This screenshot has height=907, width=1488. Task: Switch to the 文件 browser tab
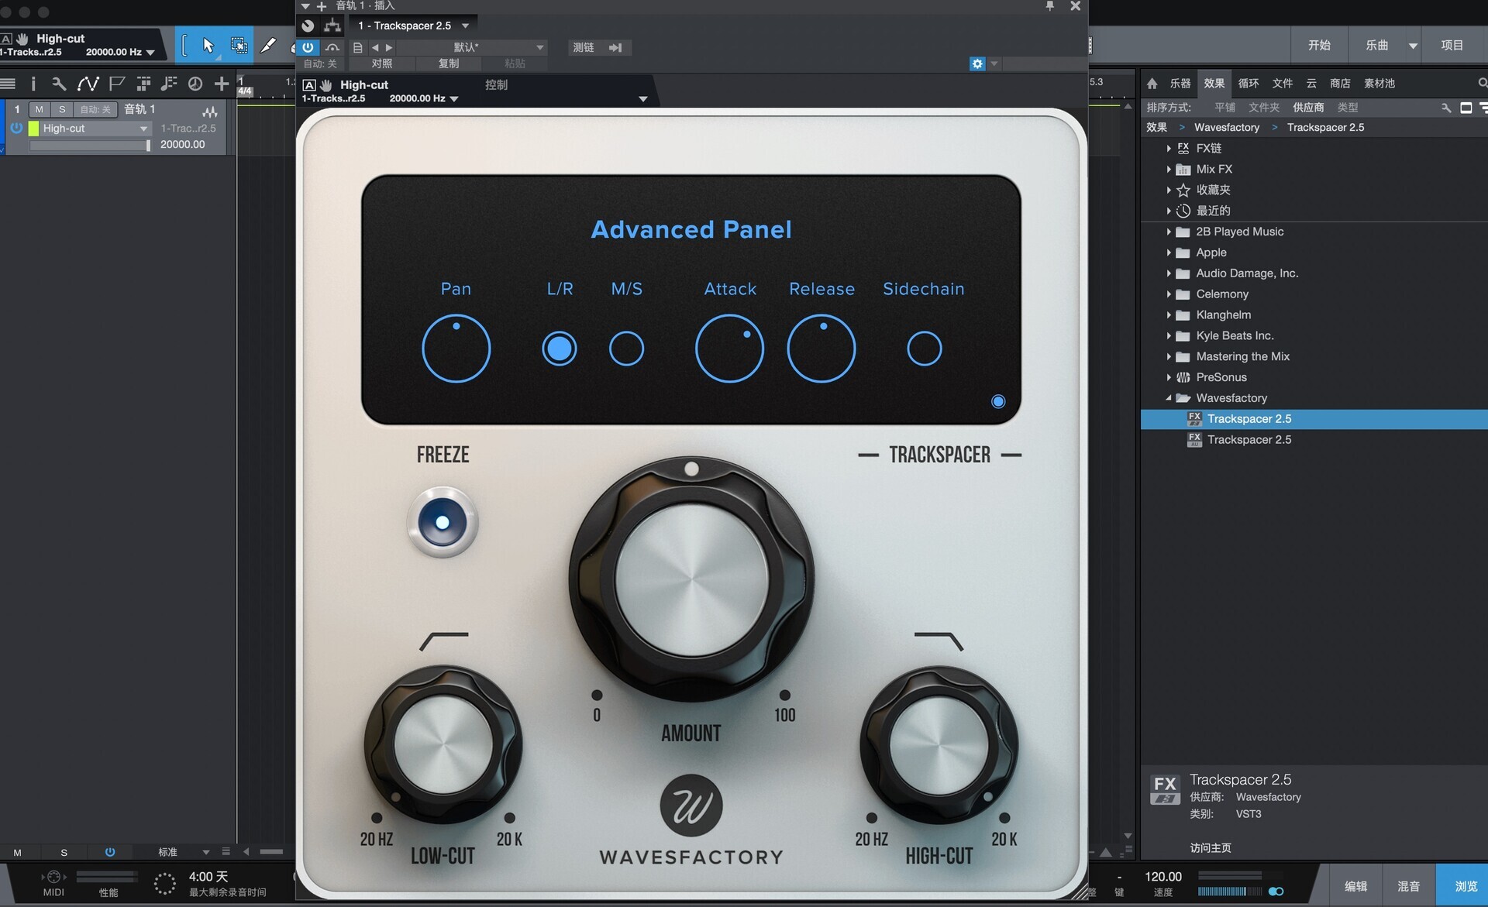[x=1283, y=83]
